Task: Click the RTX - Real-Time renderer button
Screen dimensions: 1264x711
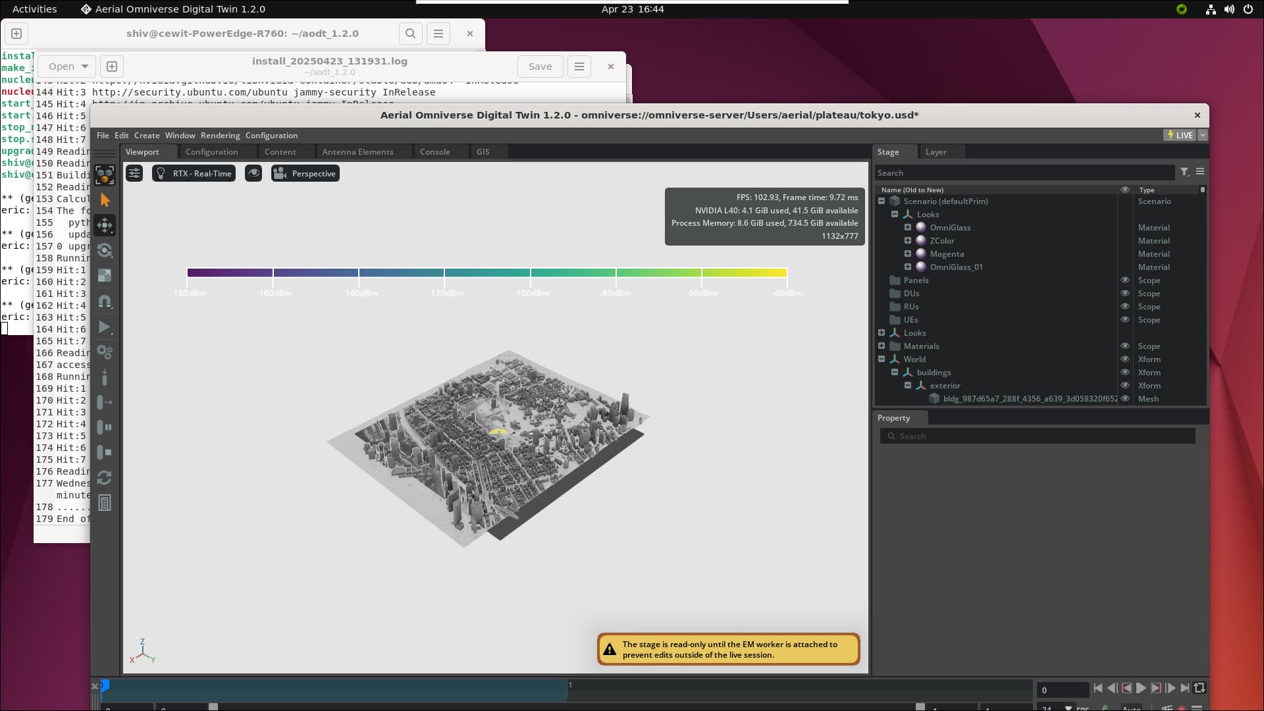Action: [x=194, y=174]
